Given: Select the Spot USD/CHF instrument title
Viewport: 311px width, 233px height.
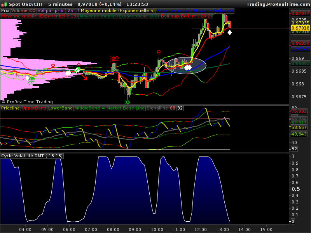Looking at the screenshot, I should pyautogui.click(x=26, y=4).
